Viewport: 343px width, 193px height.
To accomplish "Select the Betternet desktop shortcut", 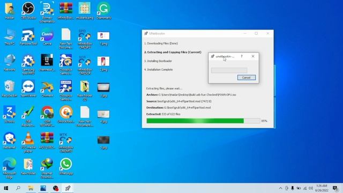I will click(x=10, y=140).
